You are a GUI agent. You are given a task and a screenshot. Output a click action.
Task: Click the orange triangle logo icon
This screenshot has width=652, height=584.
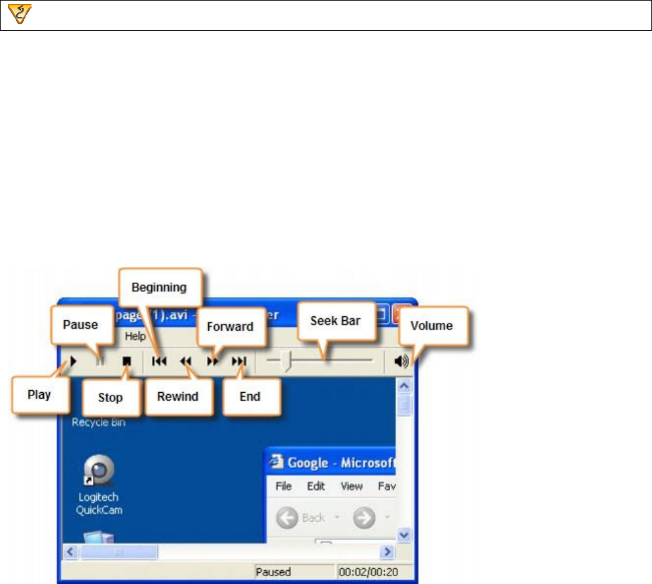coord(20,14)
